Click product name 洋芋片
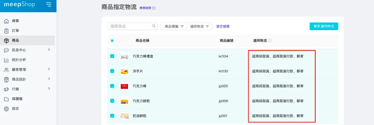Screen dimensions: 374x125 click(x=138, y=71)
